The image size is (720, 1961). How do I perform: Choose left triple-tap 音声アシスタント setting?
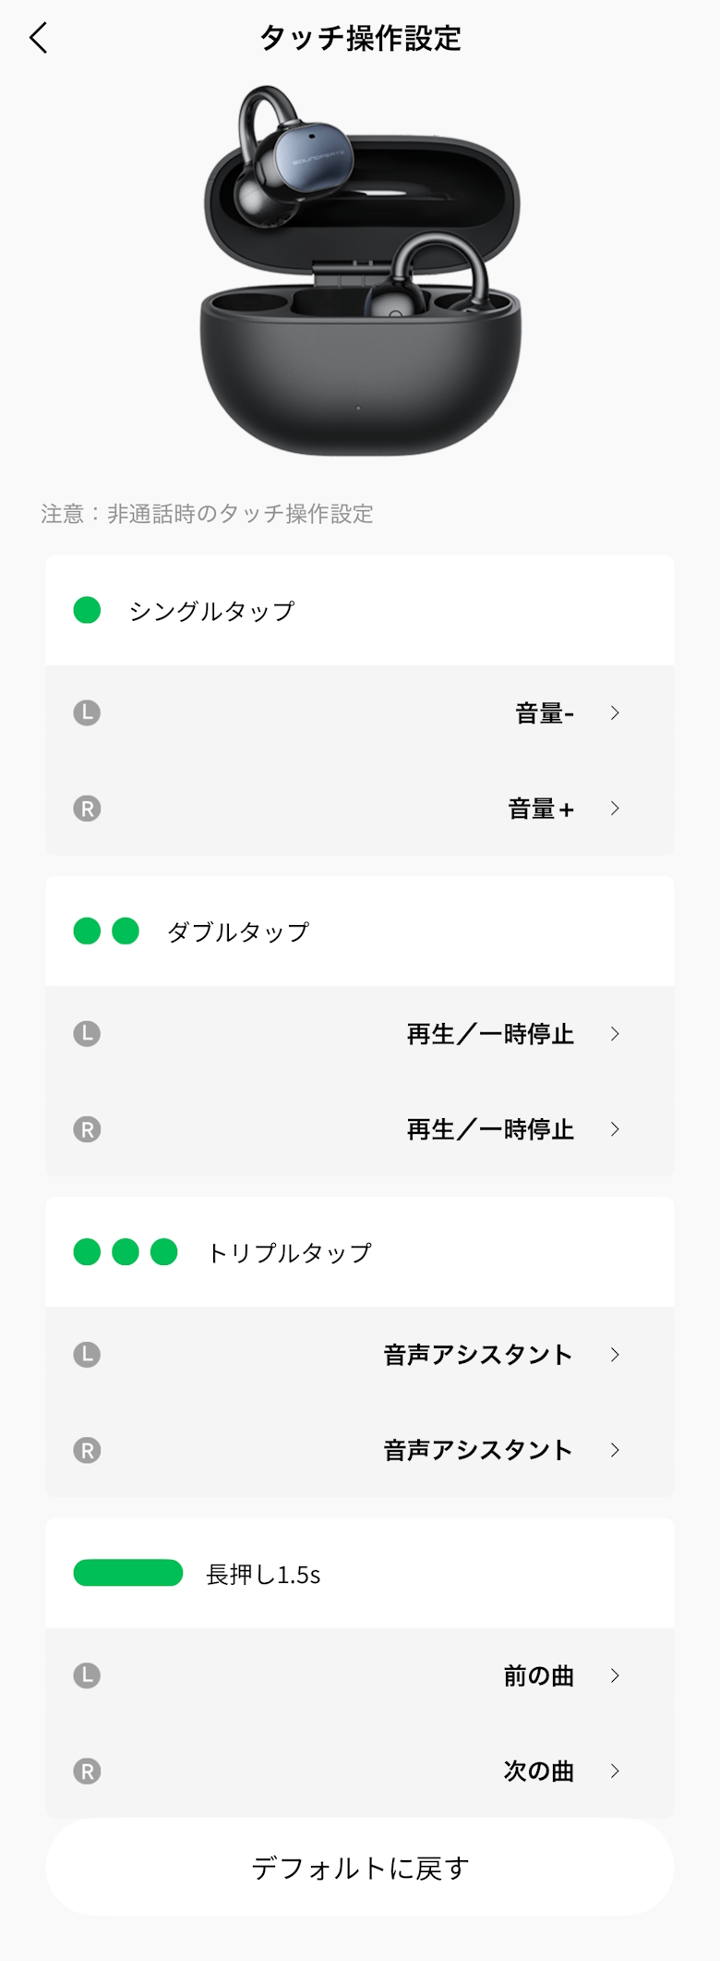coord(478,1355)
